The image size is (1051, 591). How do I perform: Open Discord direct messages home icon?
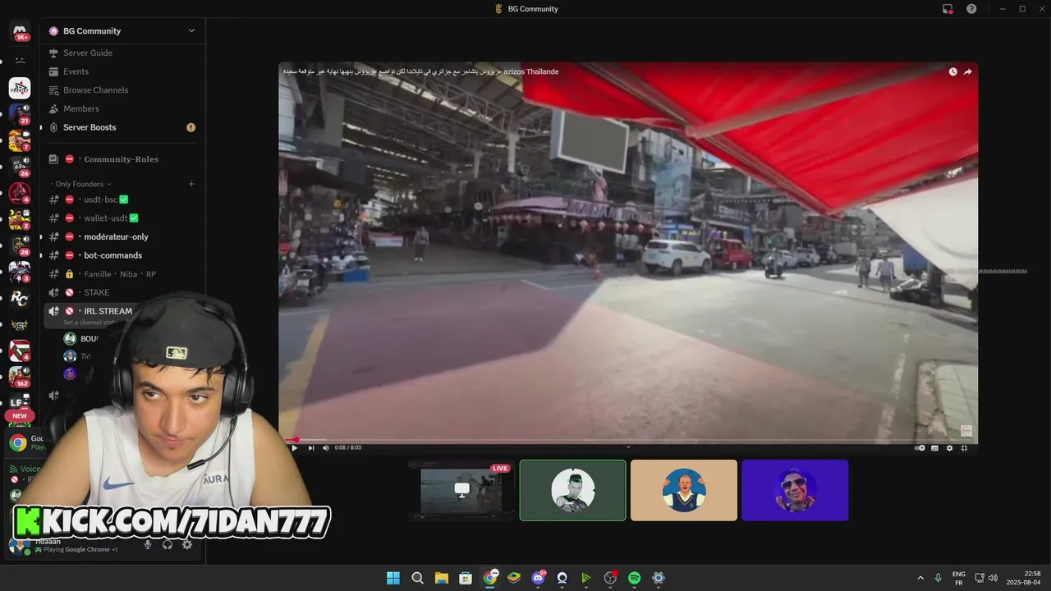click(x=20, y=31)
